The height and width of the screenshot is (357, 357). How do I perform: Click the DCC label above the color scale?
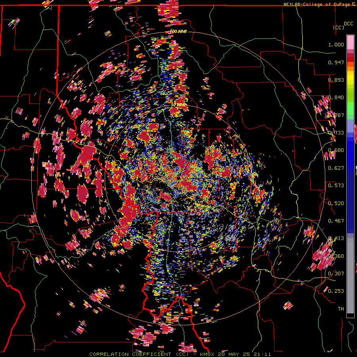349,24
